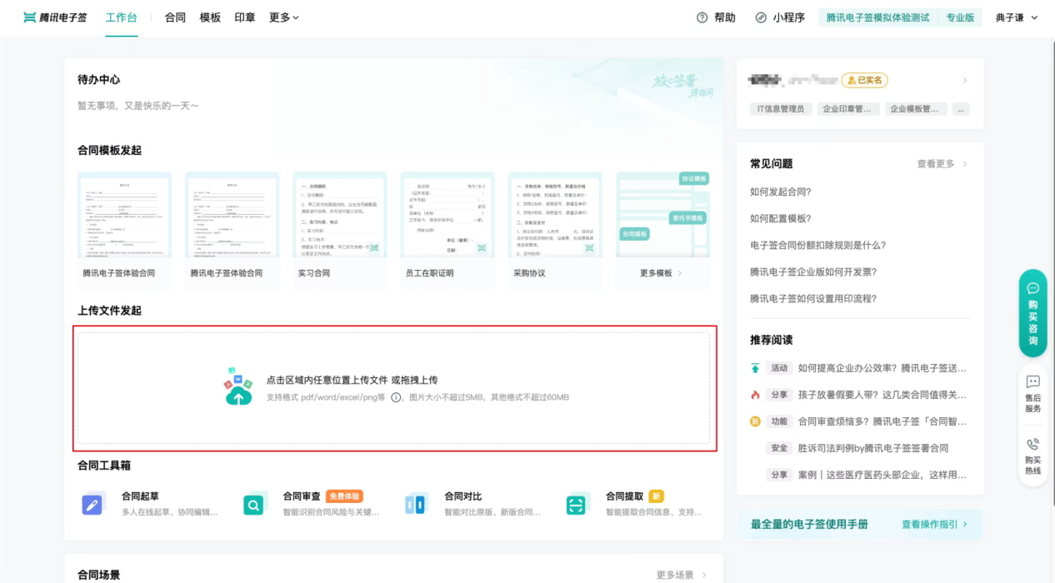Click 腾讯电子签模拟体验测试 company name
Image resolution: width=1055 pixels, height=583 pixels.
[877, 17]
